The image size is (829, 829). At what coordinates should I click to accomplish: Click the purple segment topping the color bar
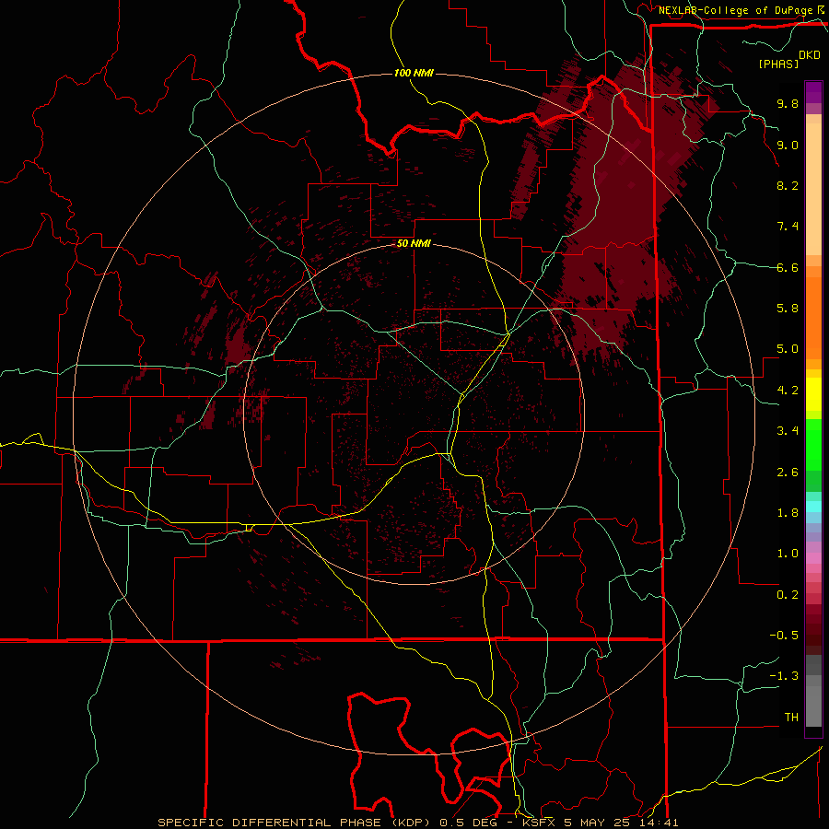point(813,92)
